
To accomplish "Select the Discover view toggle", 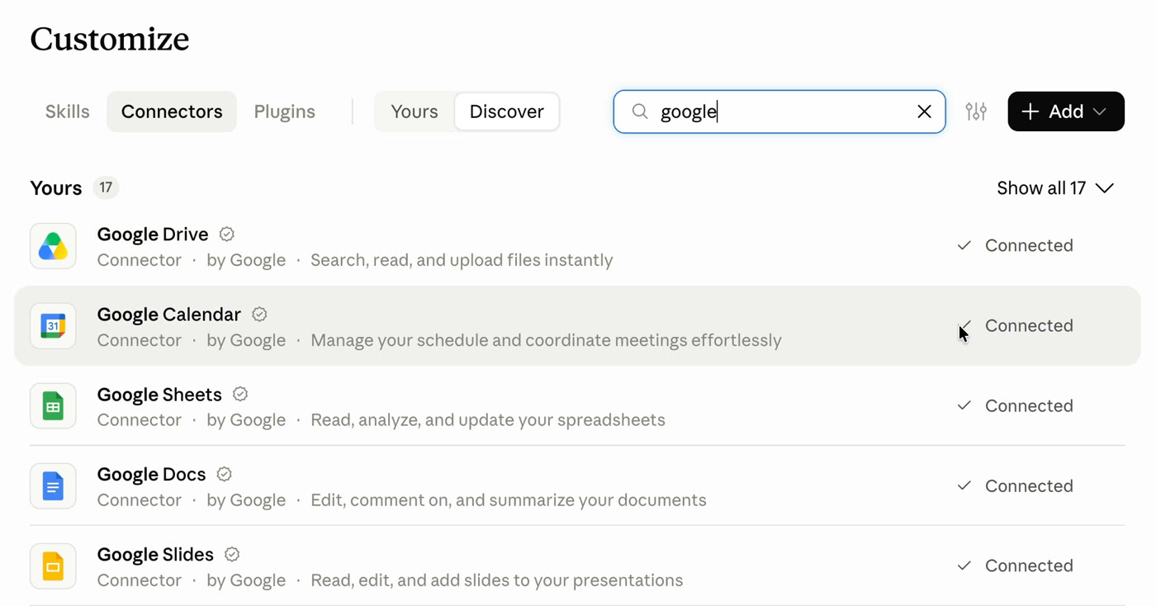I will 507,111.
